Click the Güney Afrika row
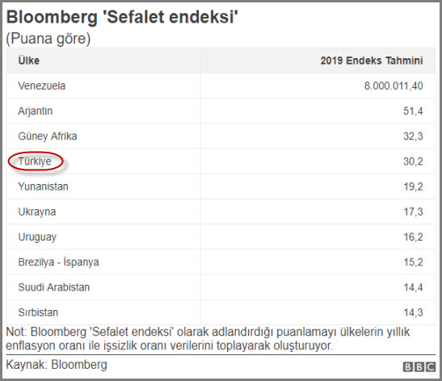 221,136
